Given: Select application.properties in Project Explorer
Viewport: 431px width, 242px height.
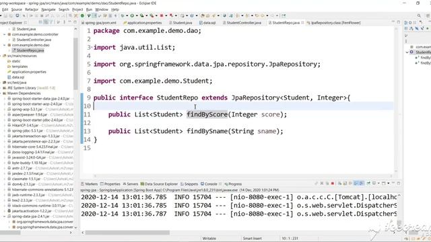Looking at the screenshot, I should tap(29, 72).
